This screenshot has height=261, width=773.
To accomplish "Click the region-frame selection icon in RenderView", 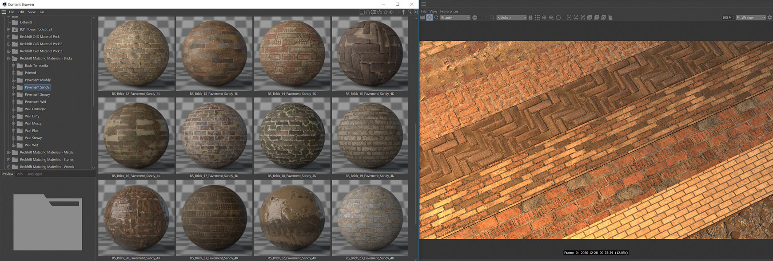I will [576, 18].
